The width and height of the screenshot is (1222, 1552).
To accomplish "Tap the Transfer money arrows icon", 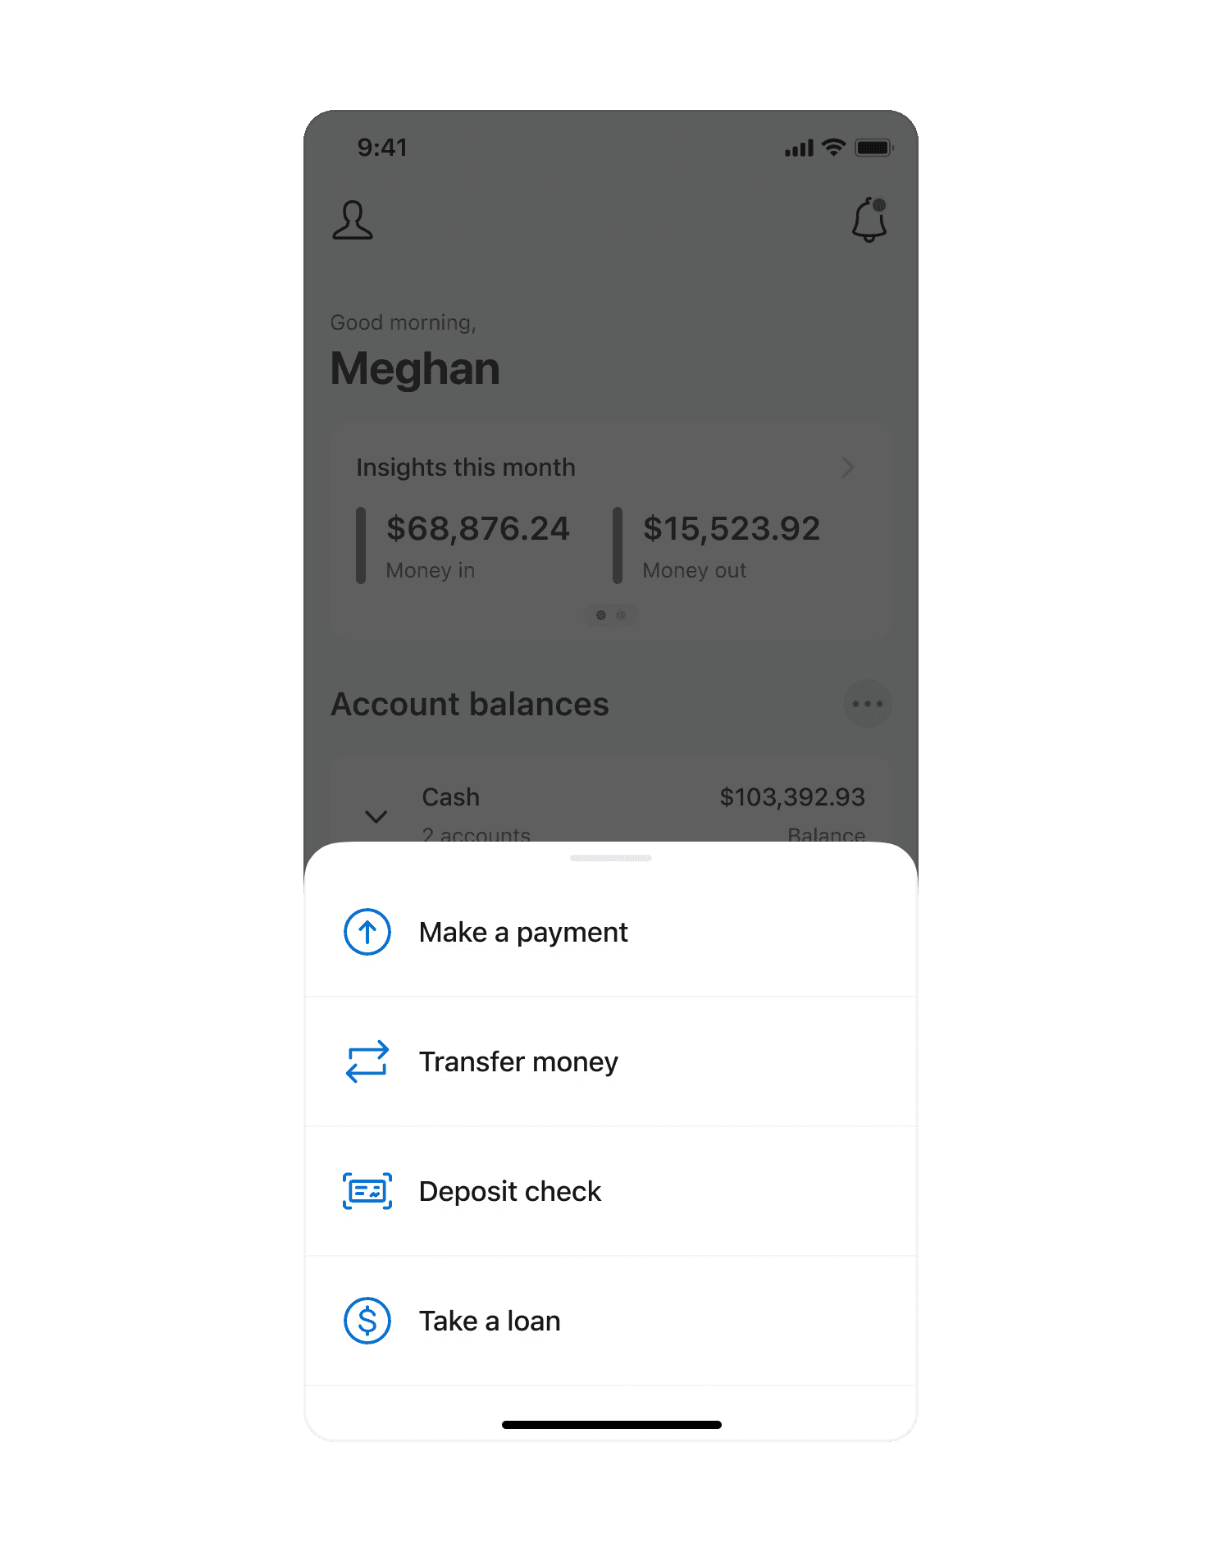I will point(367,1061).
